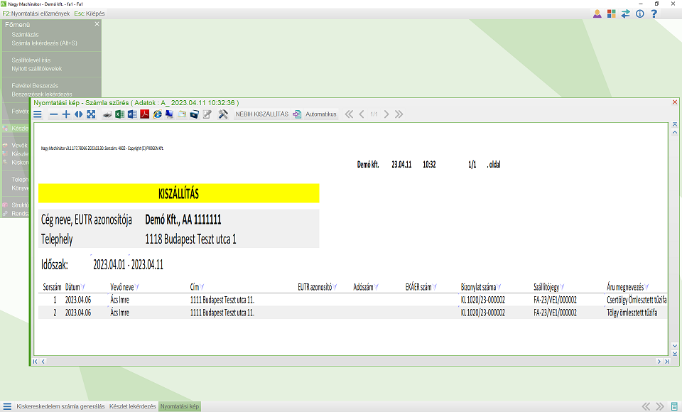
Task: Export the report to Word
Action: (132, 114)
